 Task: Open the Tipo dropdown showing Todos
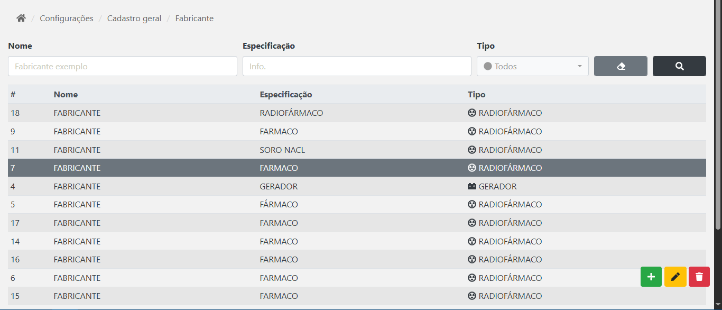(532, 66)
